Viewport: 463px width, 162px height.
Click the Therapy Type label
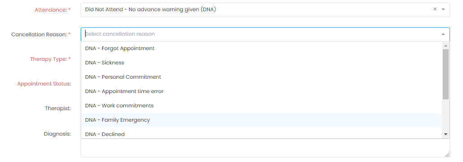click(x=50, y=59)
